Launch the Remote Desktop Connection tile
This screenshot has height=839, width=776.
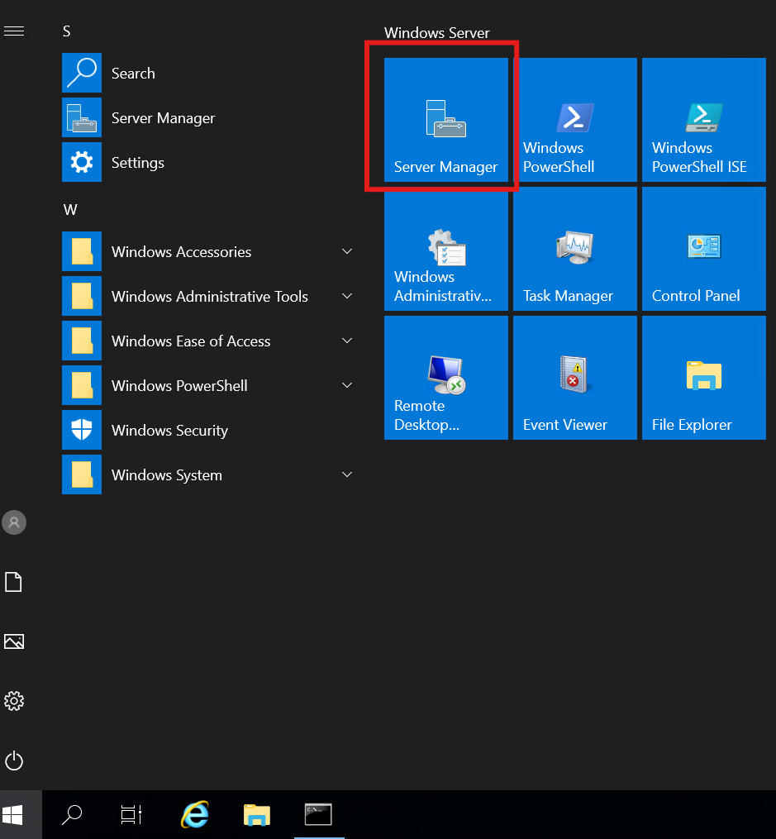point(445,379)
